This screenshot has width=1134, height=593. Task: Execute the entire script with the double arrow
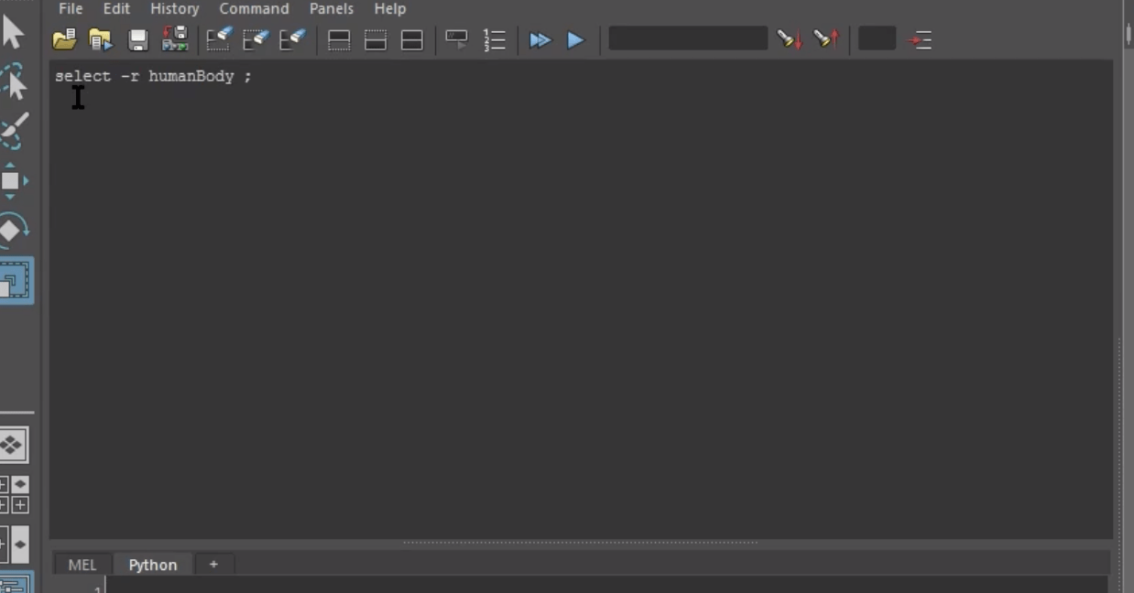coord(540,39)
